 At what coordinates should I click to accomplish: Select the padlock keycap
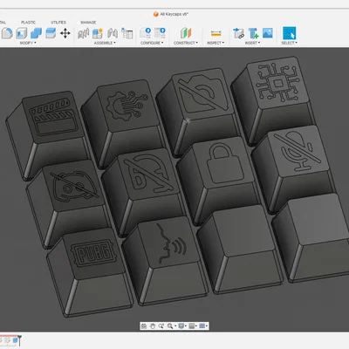(224, 163)
